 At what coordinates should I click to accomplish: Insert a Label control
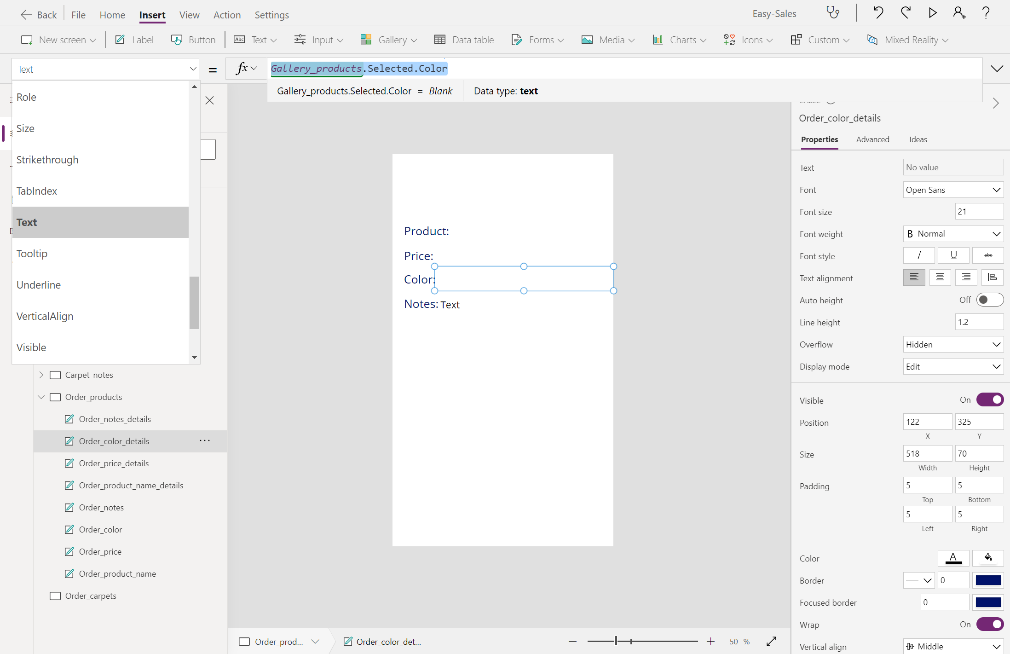134,40
